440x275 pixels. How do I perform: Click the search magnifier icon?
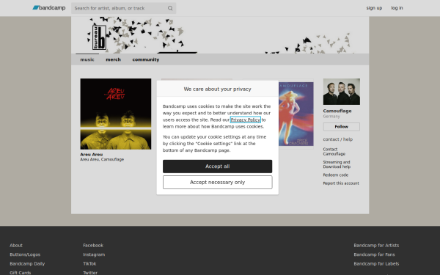[170, 8]
